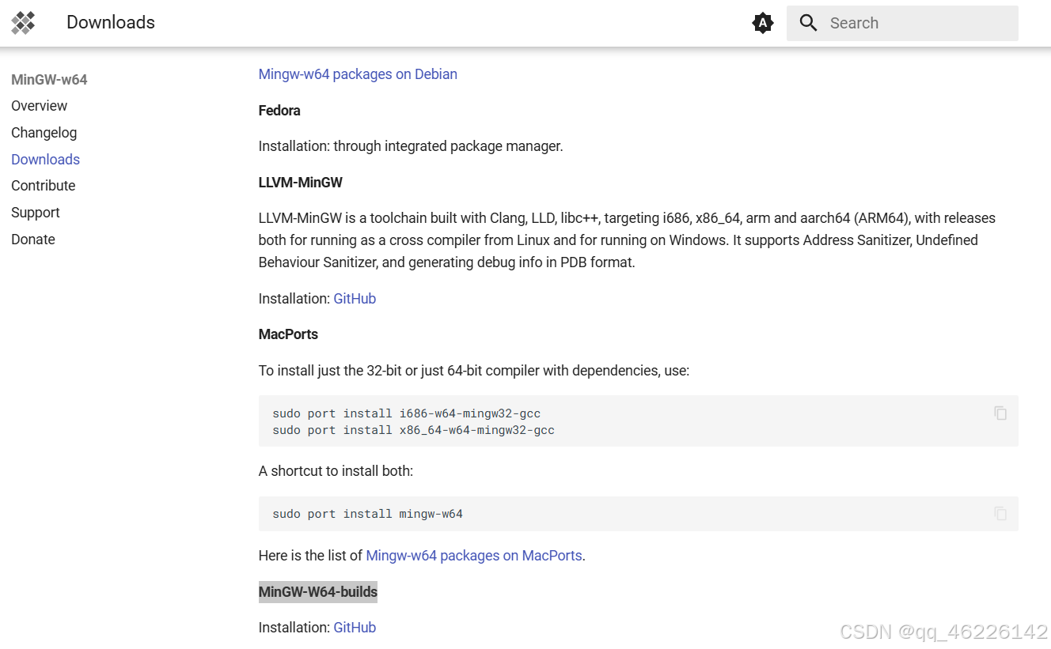
Task: Click the highlighted MinGW-W64-builds heading
Action: (318, 592)
